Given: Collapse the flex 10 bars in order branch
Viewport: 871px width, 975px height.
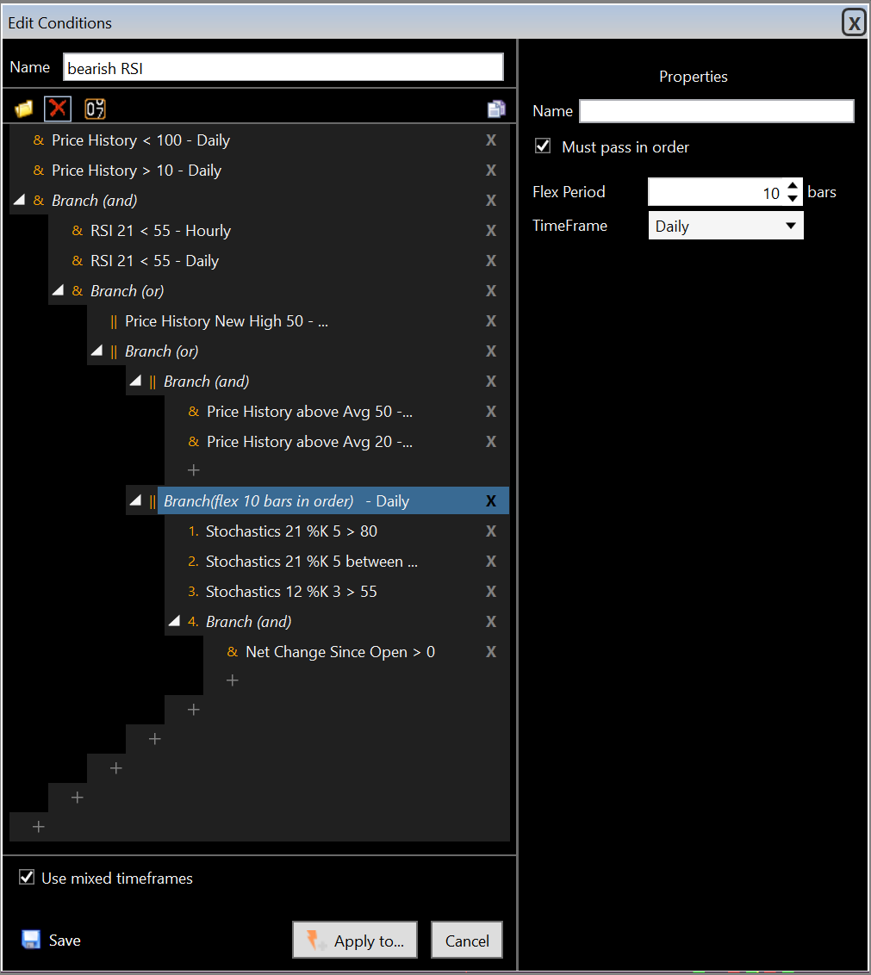Looking at the screenshot, I should [135, 500].
